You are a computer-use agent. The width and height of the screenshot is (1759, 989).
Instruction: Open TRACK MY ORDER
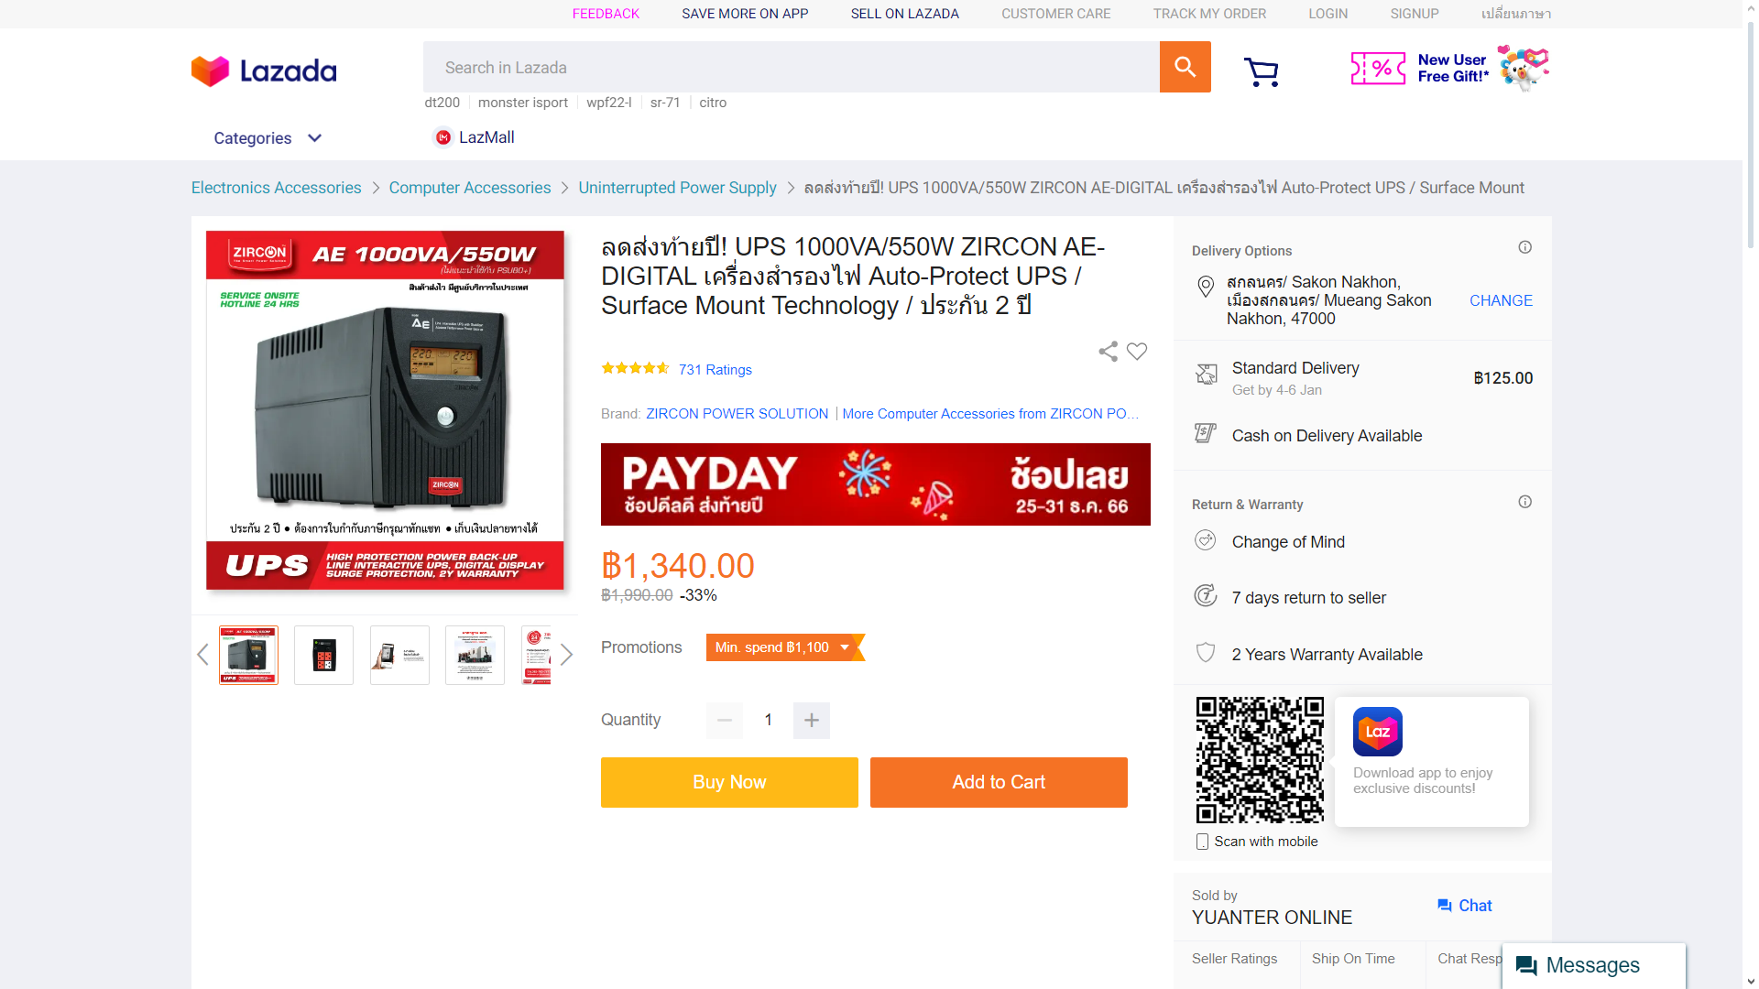tap(1209, 14)
